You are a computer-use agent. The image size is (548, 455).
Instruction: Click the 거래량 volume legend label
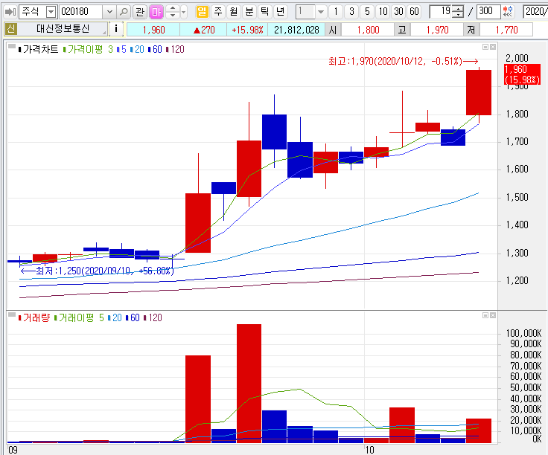(x=34, y=318)
